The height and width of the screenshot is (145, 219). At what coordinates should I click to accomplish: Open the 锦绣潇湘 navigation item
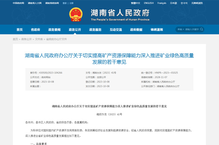click(157, 30)
